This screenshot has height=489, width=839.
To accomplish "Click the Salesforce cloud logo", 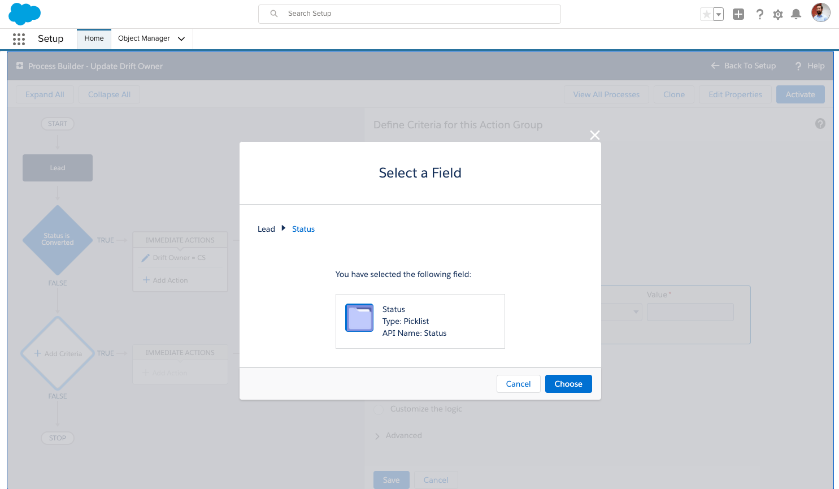I will [x=24, y=14].
